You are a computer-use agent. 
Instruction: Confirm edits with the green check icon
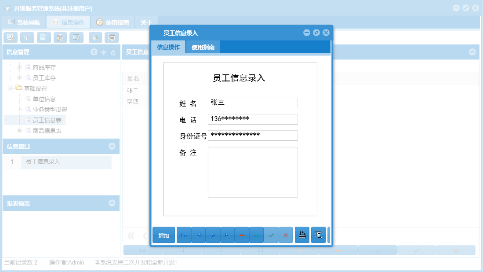[271, 235]
